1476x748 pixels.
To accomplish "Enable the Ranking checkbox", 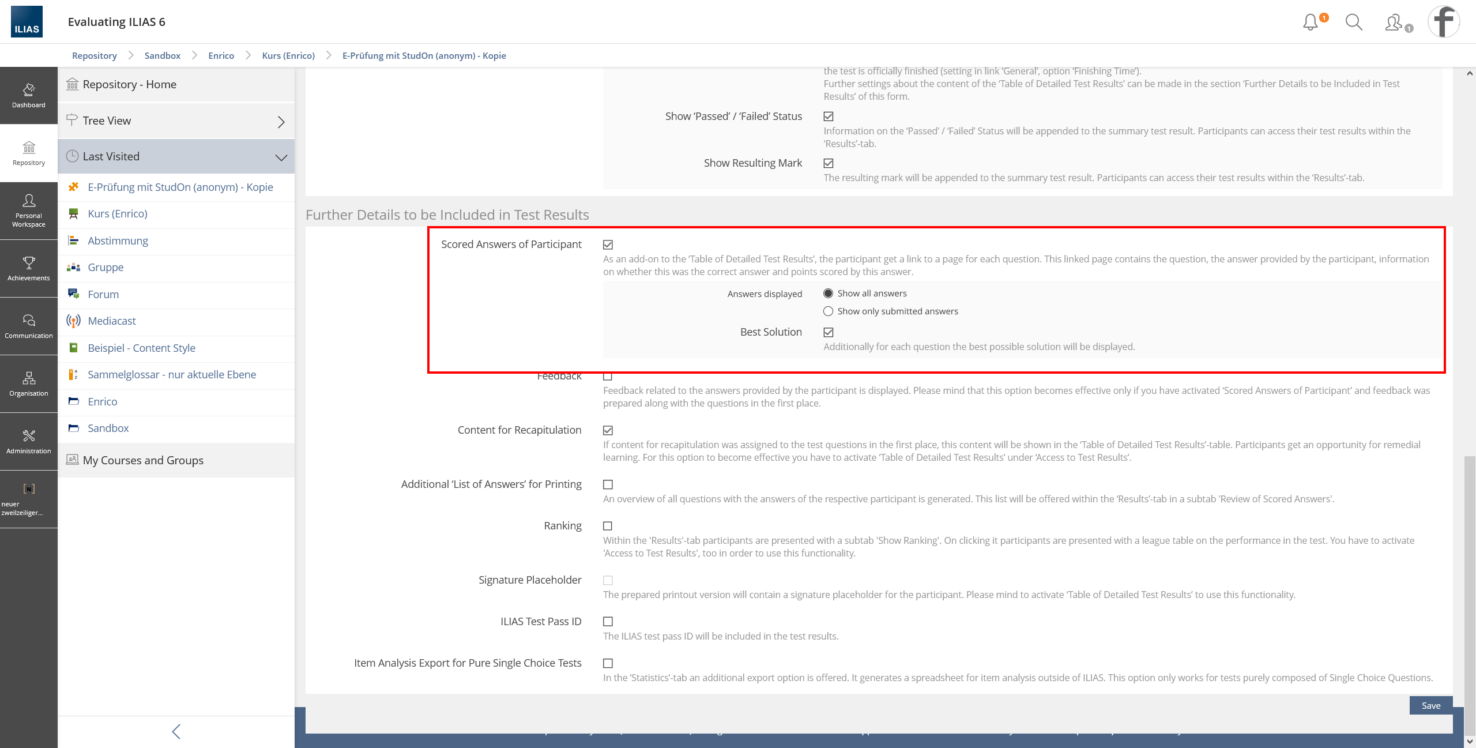I will coord(608,526).
